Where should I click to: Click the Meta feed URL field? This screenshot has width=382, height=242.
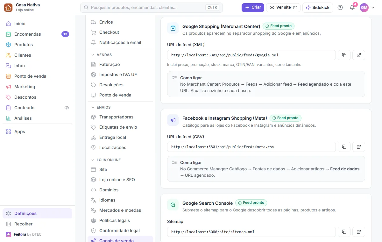pyautogui.click(x=251, y=147)
